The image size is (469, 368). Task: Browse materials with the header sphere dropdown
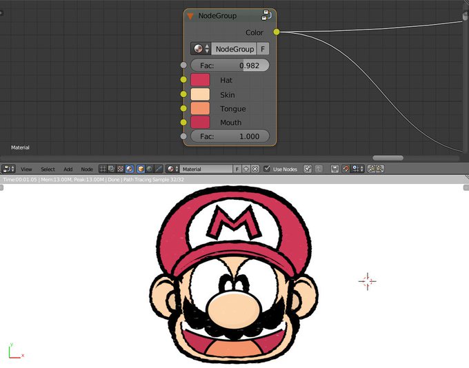172,169
